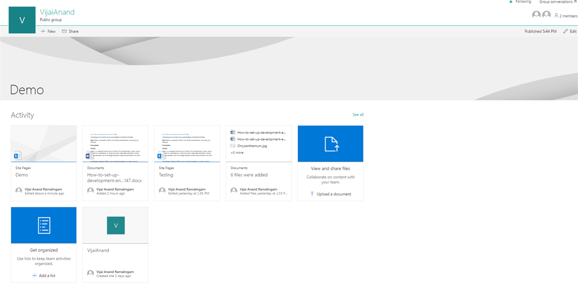This screenshot has width=578, height=284.
Task: Click author avatar on Created site card
Action: (90, 273)
